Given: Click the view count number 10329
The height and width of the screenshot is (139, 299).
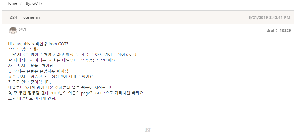Looking at the screenshot, I should tap(285, 31).
